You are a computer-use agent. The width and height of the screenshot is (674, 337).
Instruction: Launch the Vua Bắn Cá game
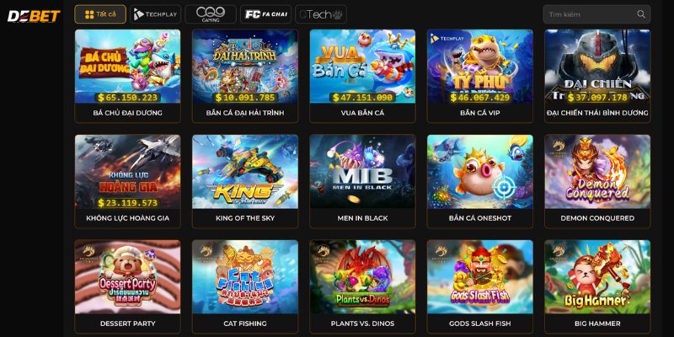(x=362, y=76)
